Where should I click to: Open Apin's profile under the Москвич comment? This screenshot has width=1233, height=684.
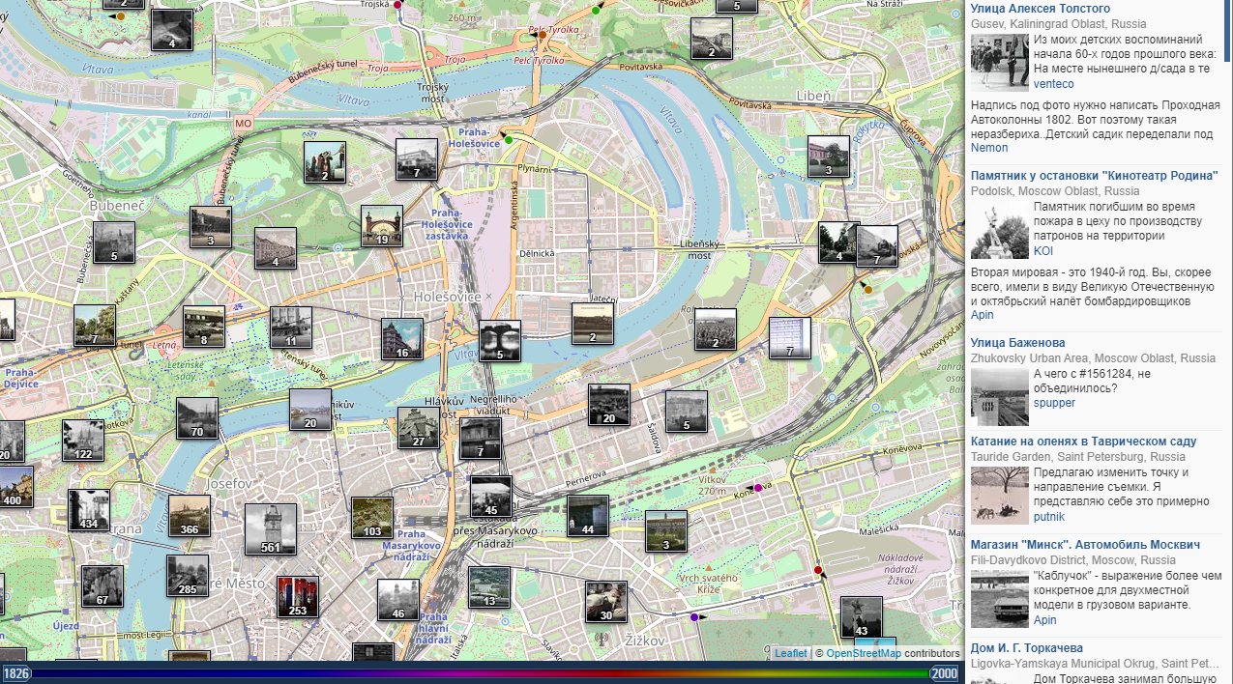pyautogui.click(x=1044, y=620)
